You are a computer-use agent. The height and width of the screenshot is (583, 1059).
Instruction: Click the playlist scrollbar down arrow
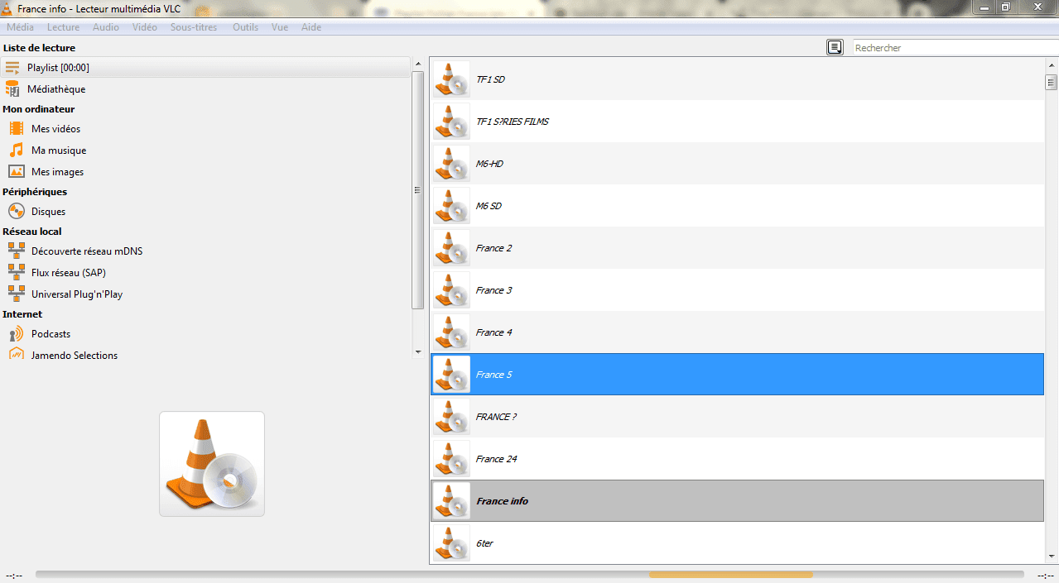(1051, 557)
